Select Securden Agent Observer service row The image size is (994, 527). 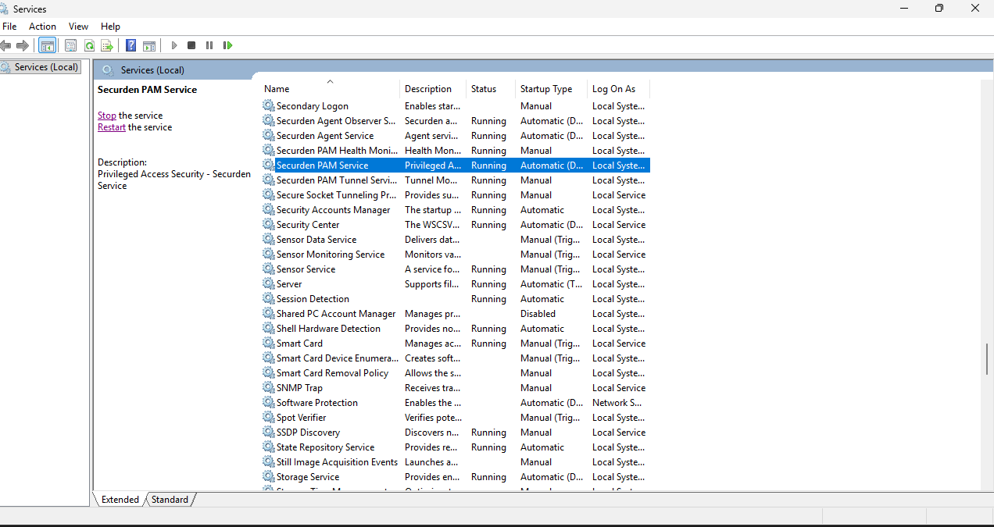pos(456,120)
